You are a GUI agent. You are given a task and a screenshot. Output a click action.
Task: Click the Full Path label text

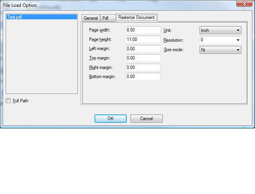[x=20, y=101]
